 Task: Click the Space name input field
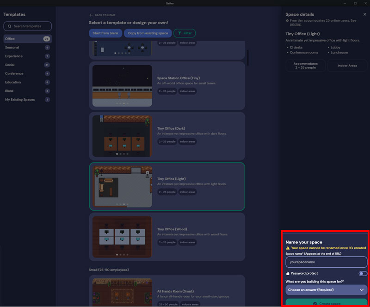click(x=327, y=262)
